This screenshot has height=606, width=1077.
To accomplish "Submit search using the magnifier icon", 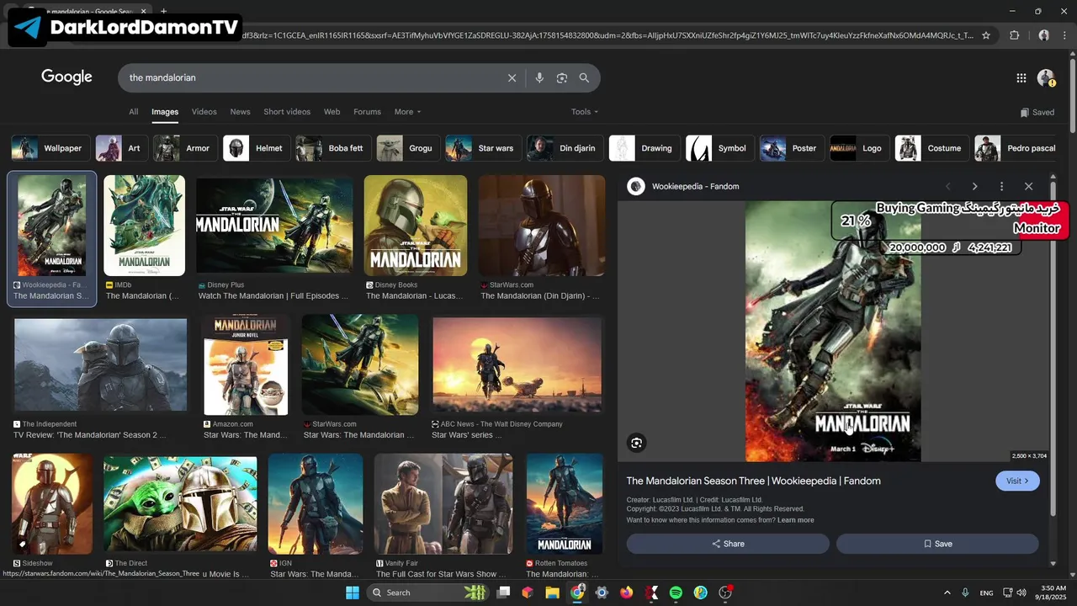I will (x=584, y=77).
